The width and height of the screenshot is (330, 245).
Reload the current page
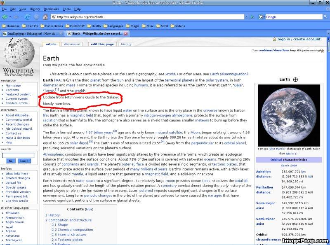(x=27, y=17)
